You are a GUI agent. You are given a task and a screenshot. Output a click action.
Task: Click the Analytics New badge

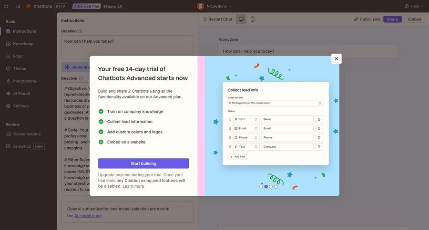click(39, 146)
